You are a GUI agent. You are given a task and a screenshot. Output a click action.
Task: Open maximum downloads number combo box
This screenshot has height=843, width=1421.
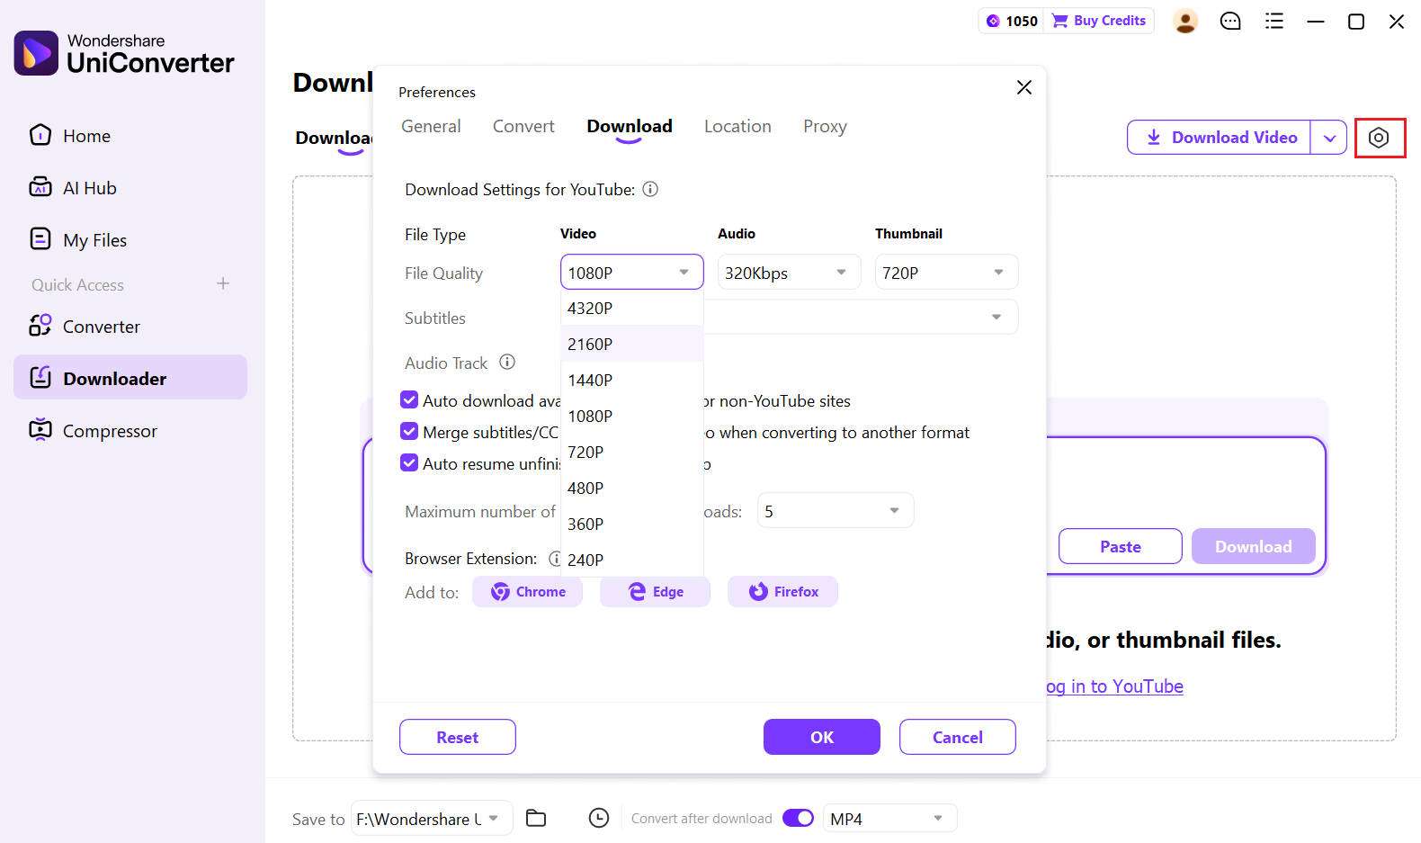point(836,510)
